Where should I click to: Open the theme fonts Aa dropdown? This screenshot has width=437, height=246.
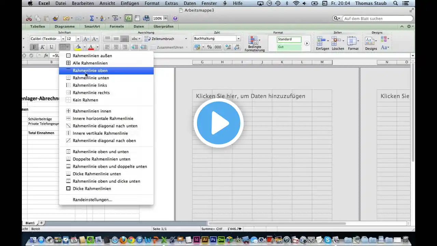tap(385, 47)
